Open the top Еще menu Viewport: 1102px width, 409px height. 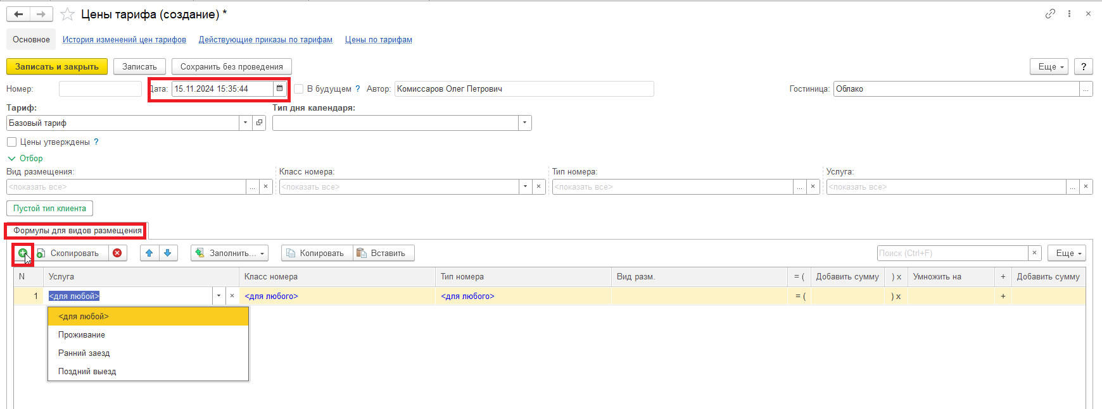point(1049,67)
